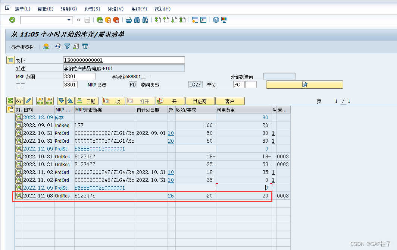Open the 清单(L) menu
The image size is (397, 250).
22,9
